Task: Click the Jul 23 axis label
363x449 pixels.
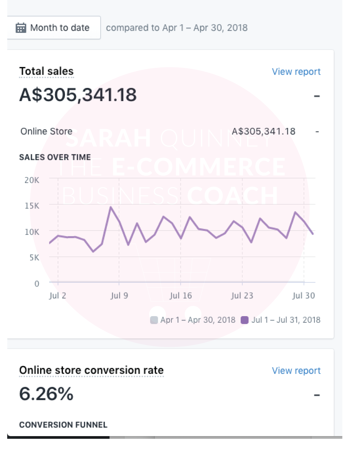Action: (x=242, y=296)
